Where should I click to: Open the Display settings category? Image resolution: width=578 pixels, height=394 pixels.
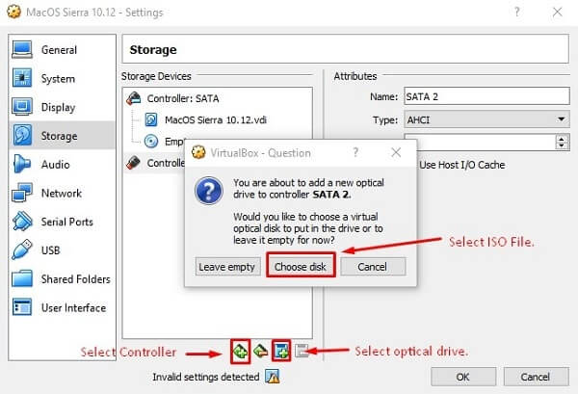[x=62, y=107]
